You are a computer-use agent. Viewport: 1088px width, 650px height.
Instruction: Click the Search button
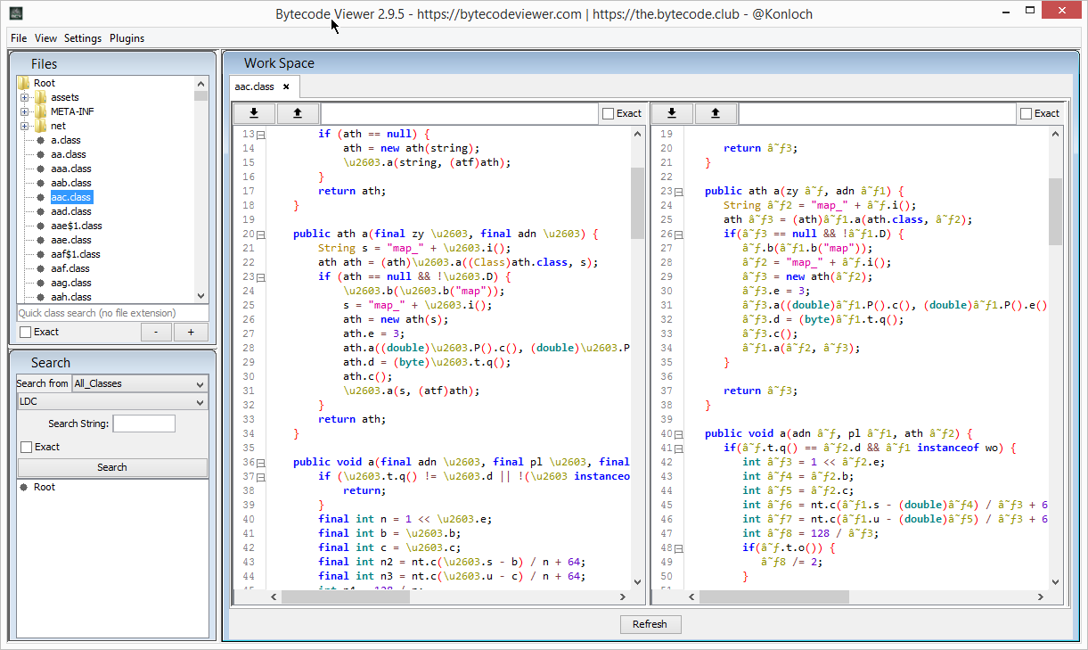[x=112, y=467]
